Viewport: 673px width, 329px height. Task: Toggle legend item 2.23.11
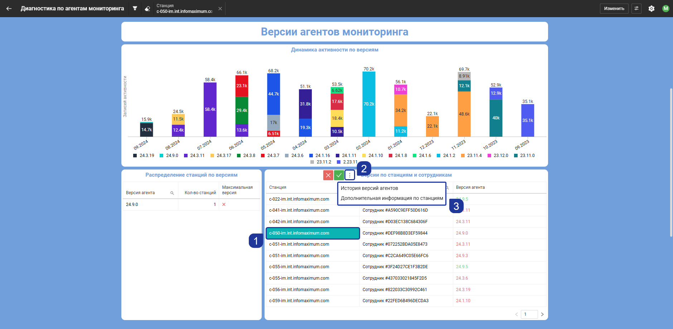[347, 162]
